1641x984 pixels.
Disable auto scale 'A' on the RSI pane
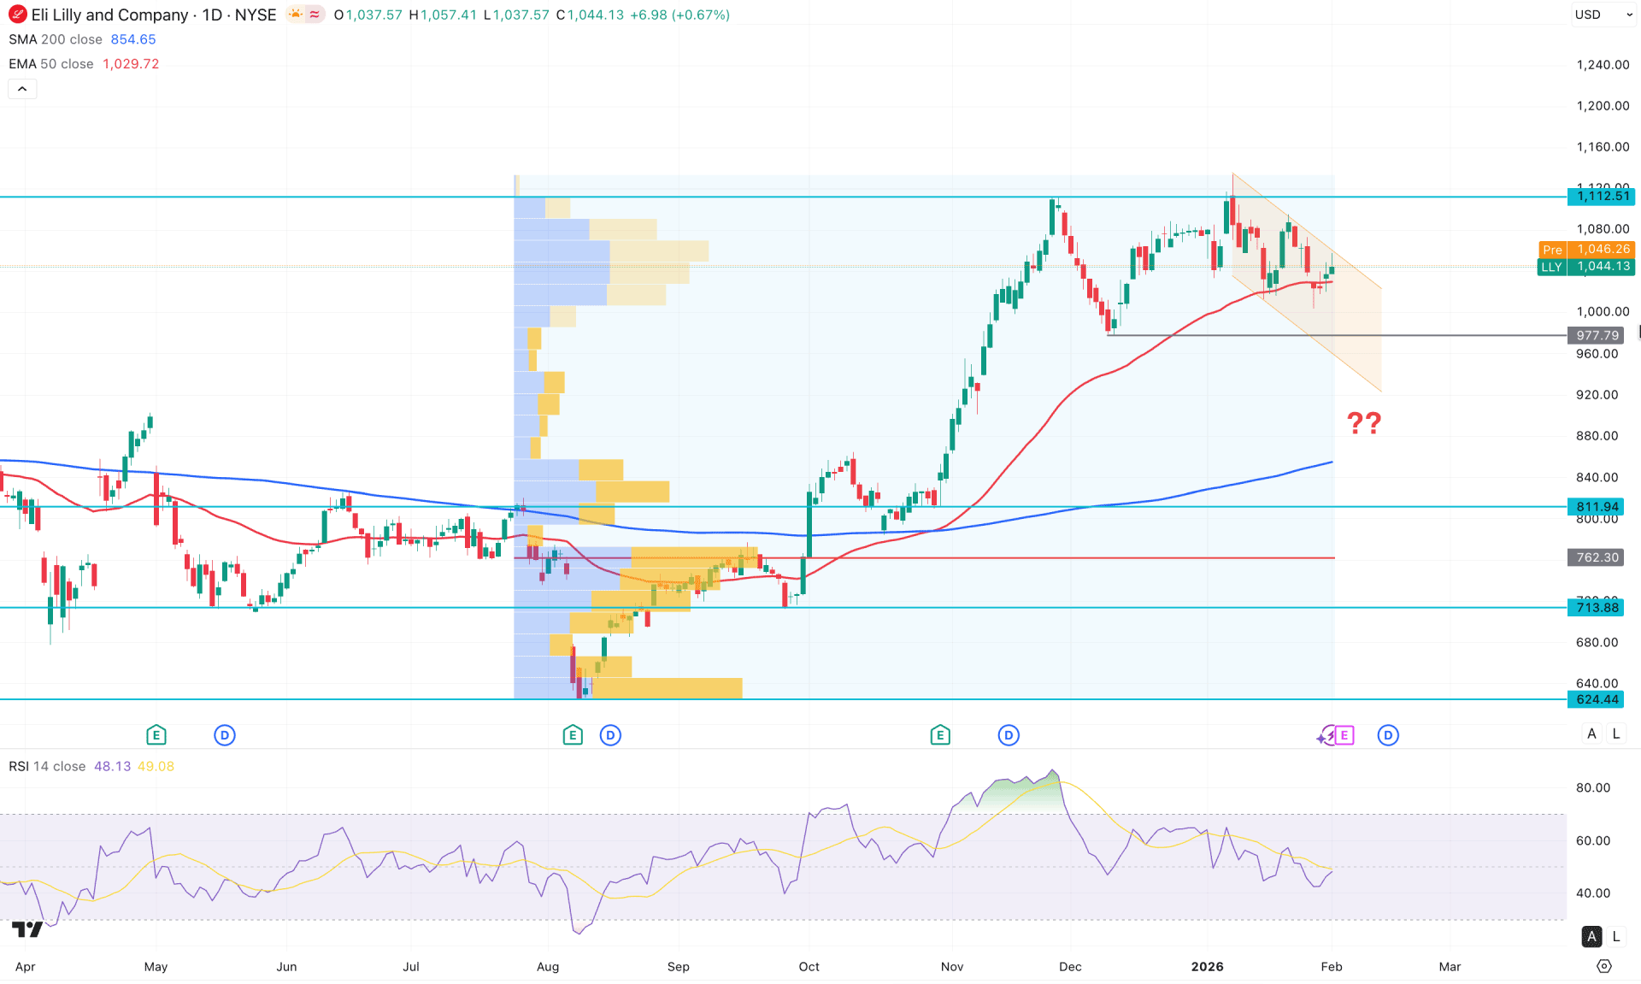1591,936
